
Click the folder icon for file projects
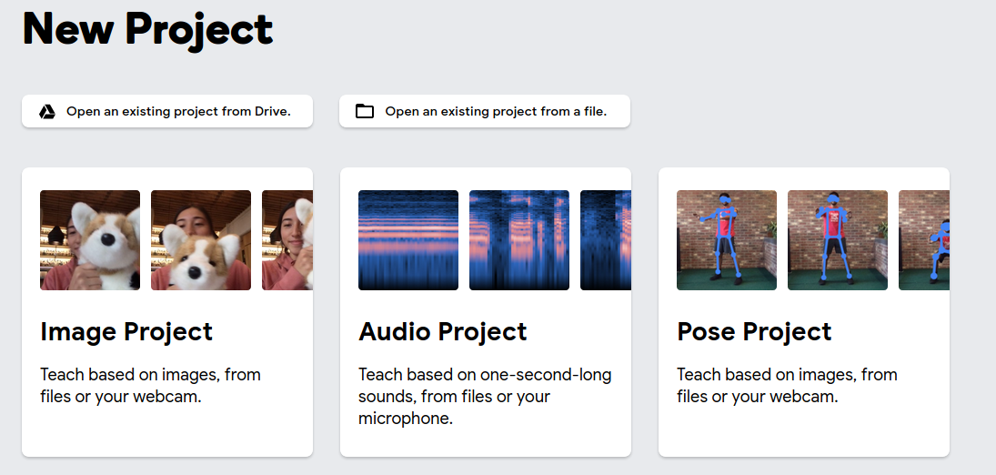point(365,112)
